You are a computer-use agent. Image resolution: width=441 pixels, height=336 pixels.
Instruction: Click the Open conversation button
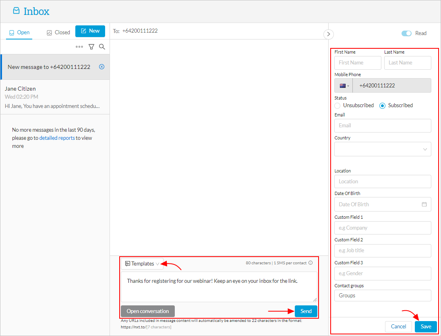tap(148, 311)
